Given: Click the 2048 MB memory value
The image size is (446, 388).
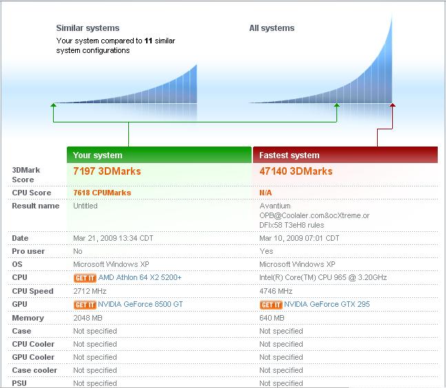Looking at the screenshot, I should [x=88, y=318].
